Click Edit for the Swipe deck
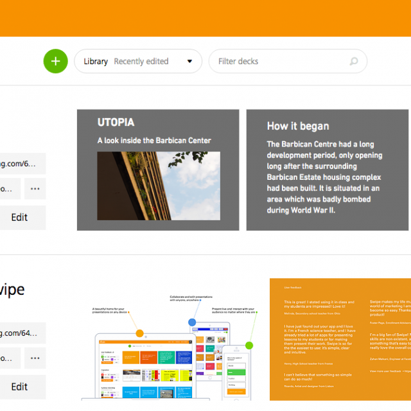 tap(20, 387)
